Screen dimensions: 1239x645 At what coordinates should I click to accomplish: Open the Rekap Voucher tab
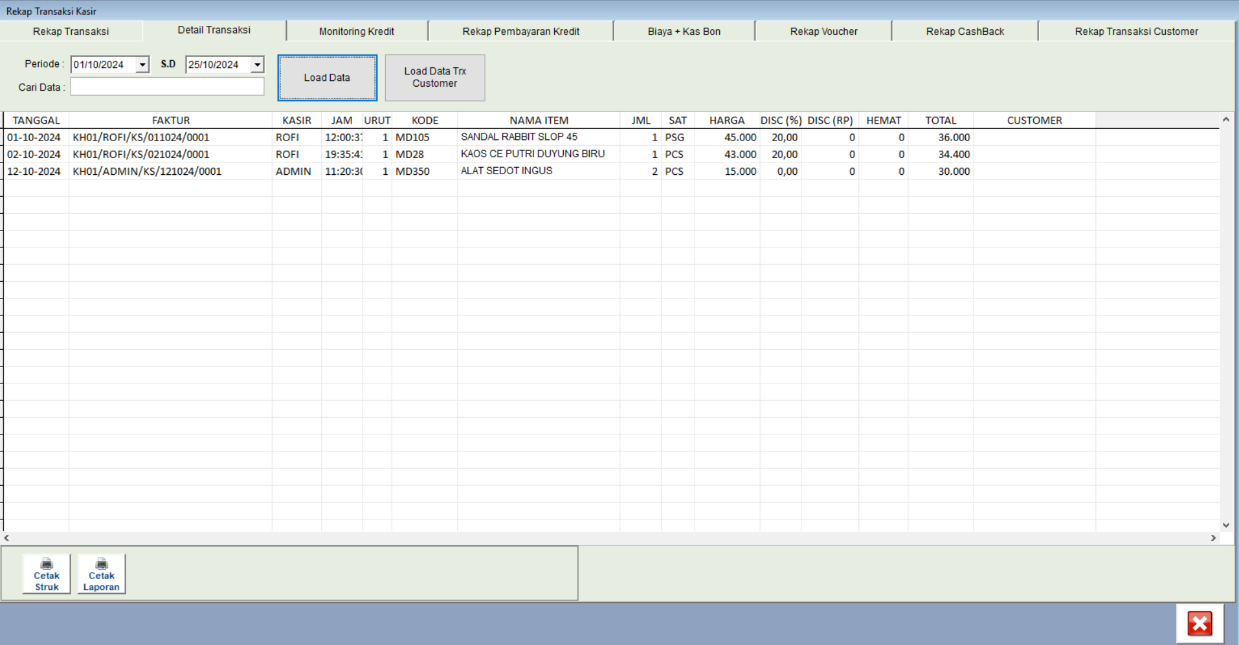(x=823, y=31)
